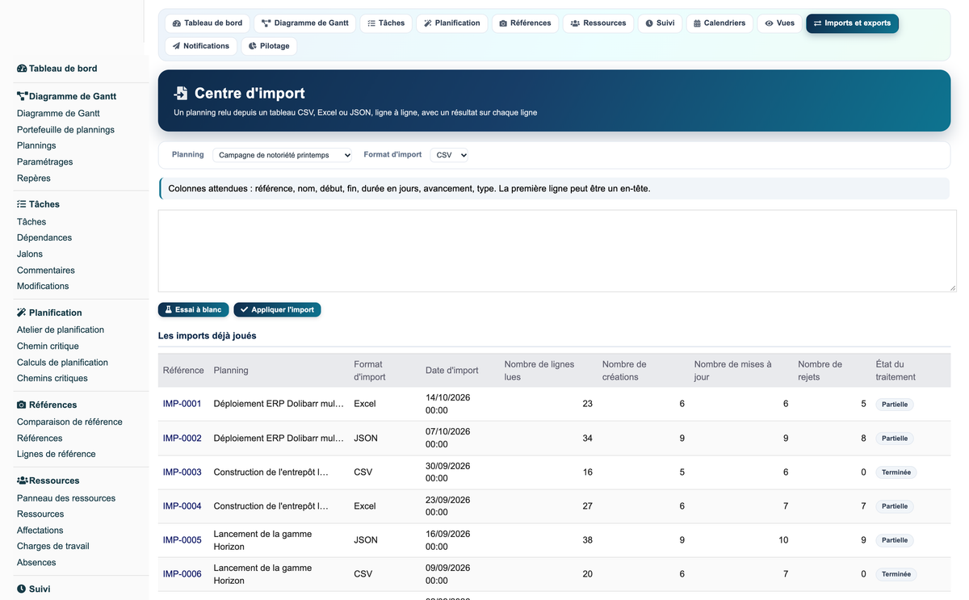
Task: Open Chemins critiques in the sidebar
Action: 52,378
